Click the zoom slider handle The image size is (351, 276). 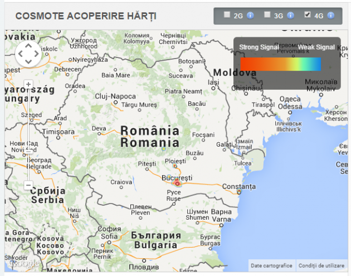[28, 149]
